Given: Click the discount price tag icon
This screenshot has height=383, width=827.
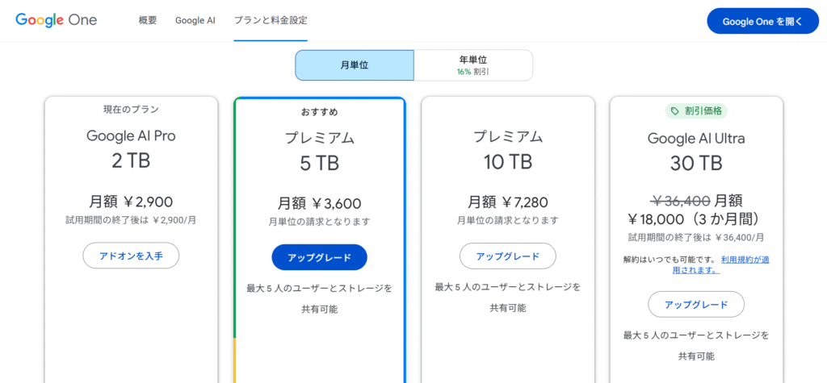Looking at the screenshot, I should coord(672,111).
